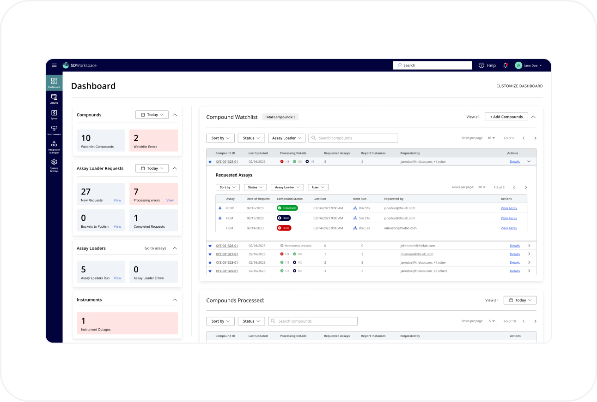Open the watchlist Sort by dropdown
The height and width of the screenshot is (402, 597).
pos(220,138)
